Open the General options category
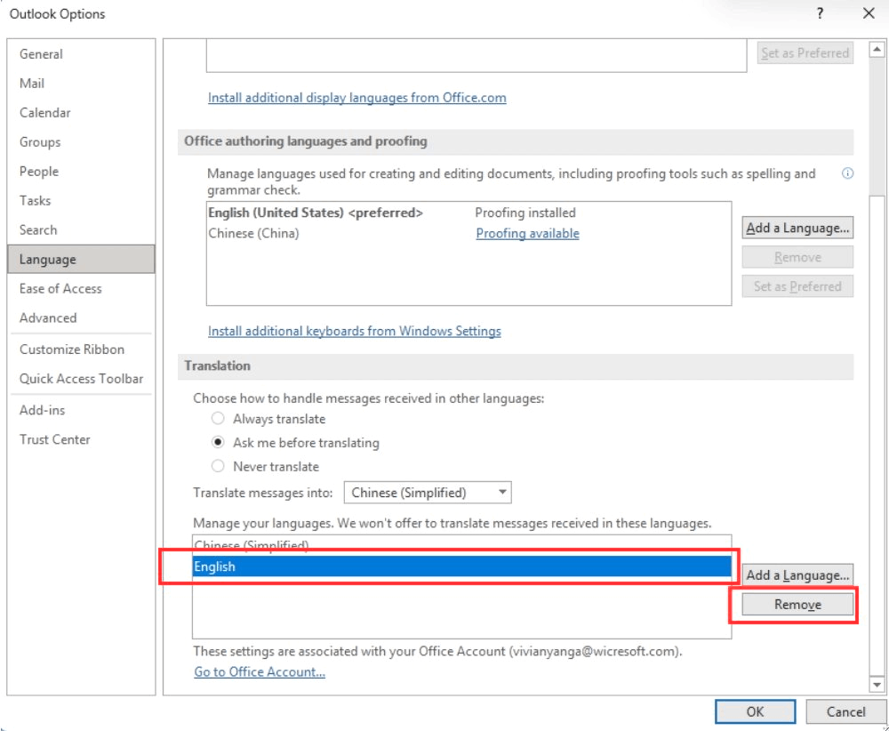This screenshot has height=731, width=889. click(81, 54)
